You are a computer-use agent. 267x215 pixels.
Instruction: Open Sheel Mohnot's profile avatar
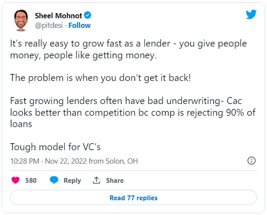[21, 20]
